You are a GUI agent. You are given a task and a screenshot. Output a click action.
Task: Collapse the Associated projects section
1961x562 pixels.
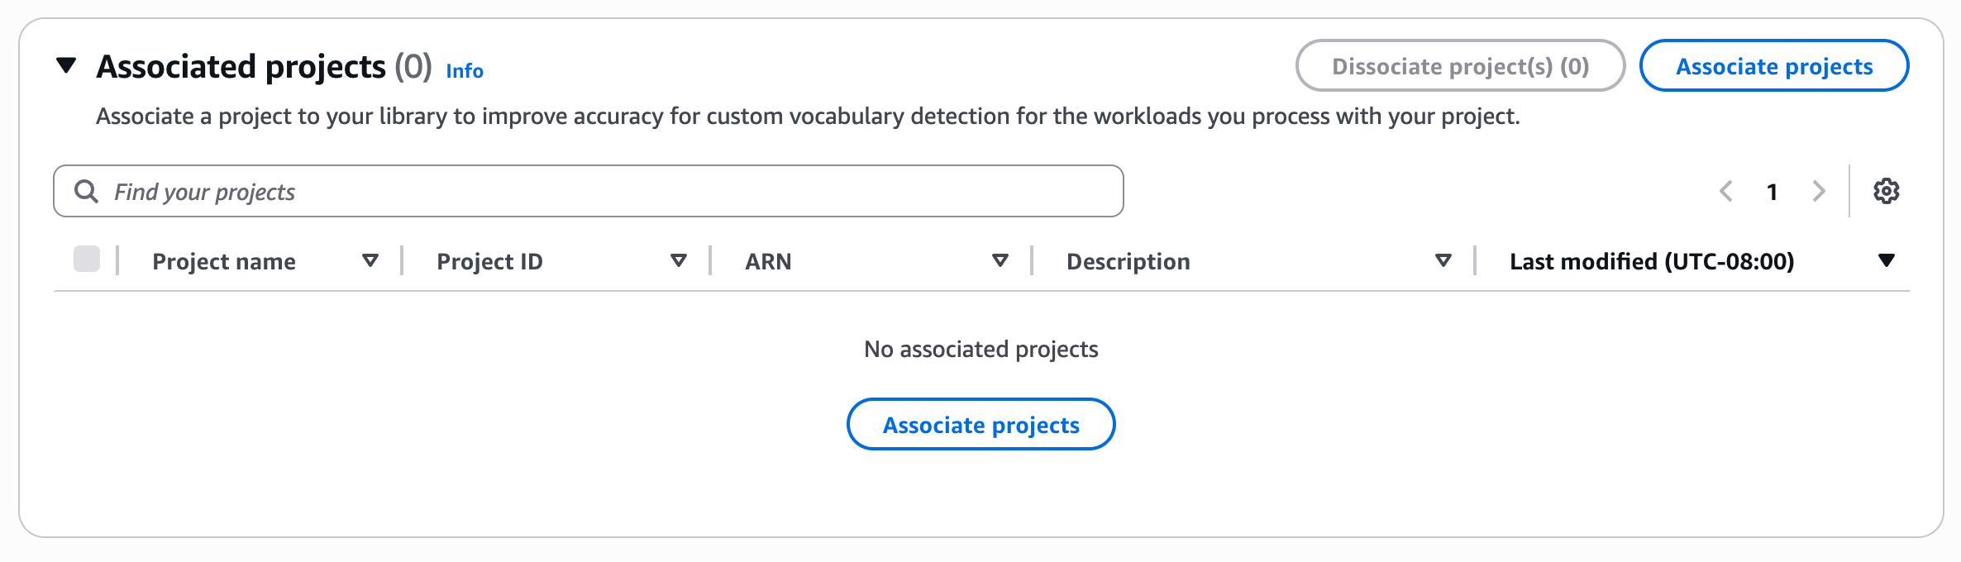coord(66,65)
